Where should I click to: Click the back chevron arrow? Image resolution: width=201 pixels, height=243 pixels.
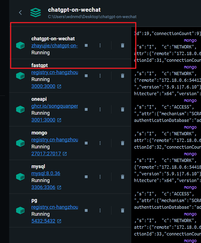20,13
